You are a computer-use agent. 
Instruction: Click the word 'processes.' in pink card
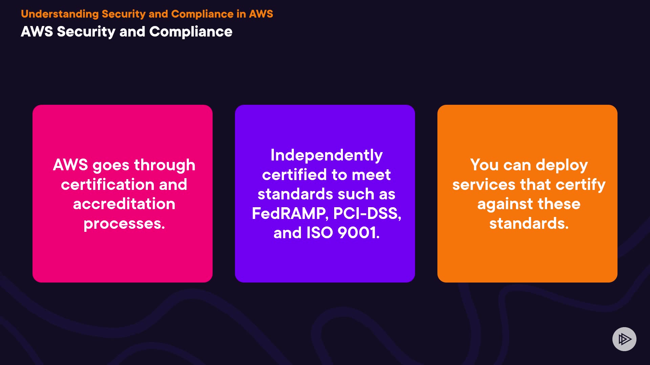point(124,223)
